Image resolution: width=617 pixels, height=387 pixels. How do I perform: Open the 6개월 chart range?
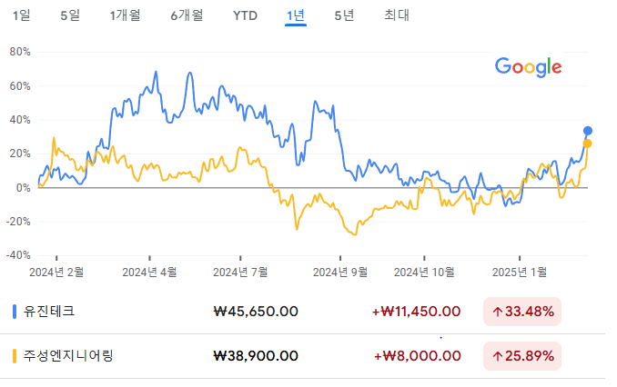tap(186, 15)
